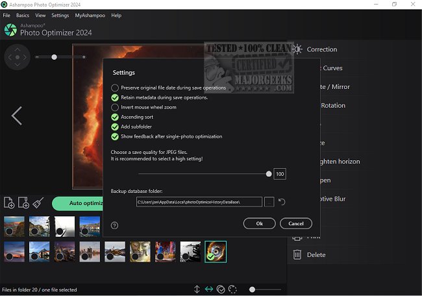Browse for backup folder with ellipsis button
422x296 pixels.
click(269, 202)
